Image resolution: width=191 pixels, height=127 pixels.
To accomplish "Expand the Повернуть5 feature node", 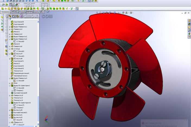I will tap(10, 34).
